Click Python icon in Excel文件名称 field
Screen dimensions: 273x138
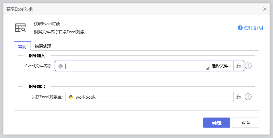[x=60, y=66]
